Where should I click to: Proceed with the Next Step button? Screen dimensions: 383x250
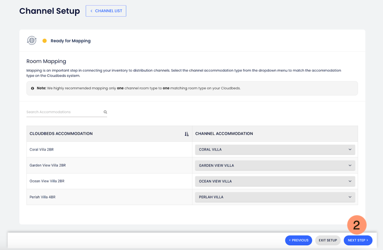click(x=358, y=240)
